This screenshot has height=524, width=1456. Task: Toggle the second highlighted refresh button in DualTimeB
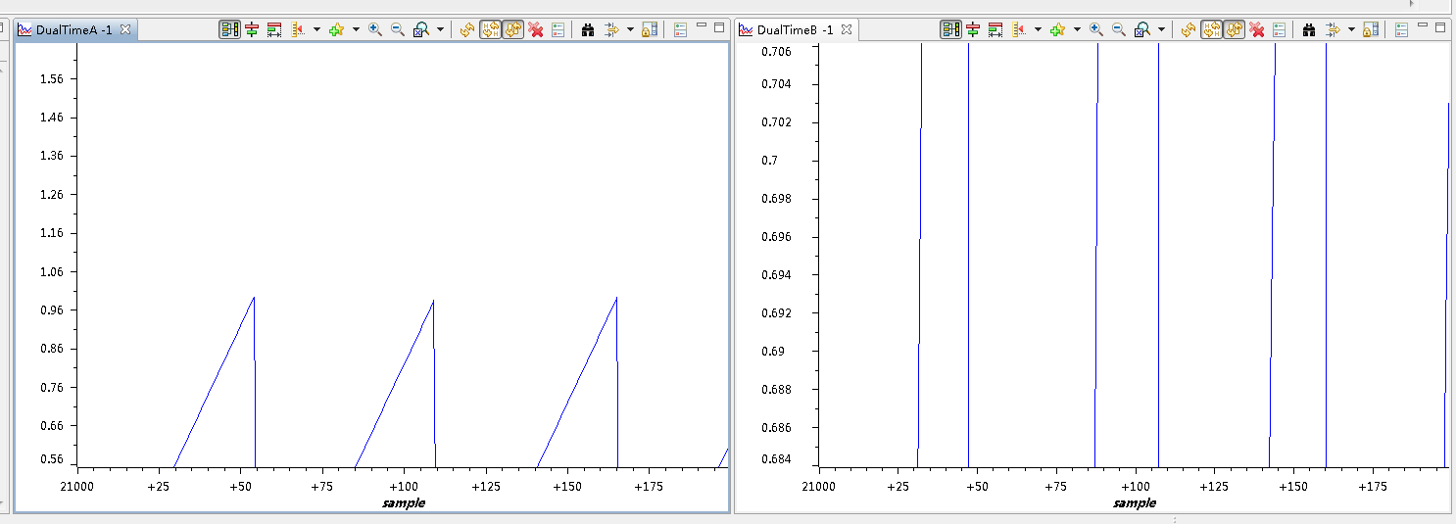tap(1234, 30)
